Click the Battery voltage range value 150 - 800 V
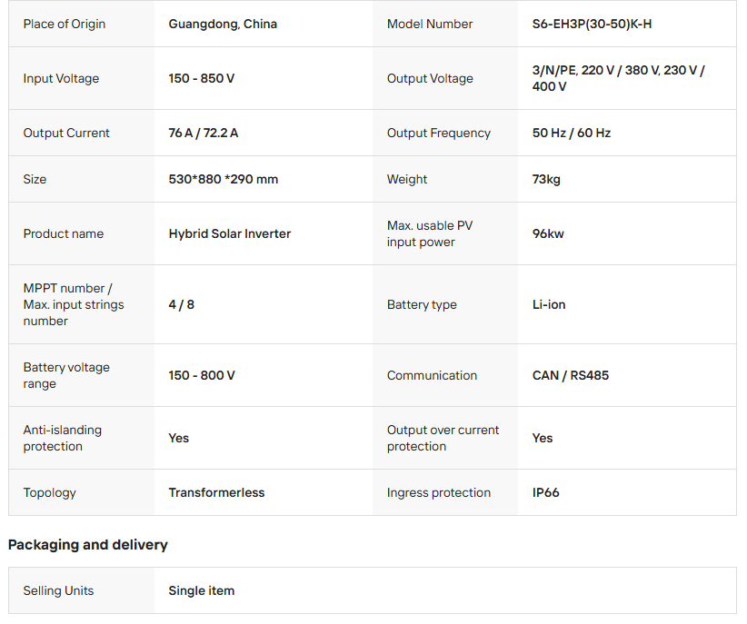The height and width of the screenshot is (624, 747). (x=202, y=375)
